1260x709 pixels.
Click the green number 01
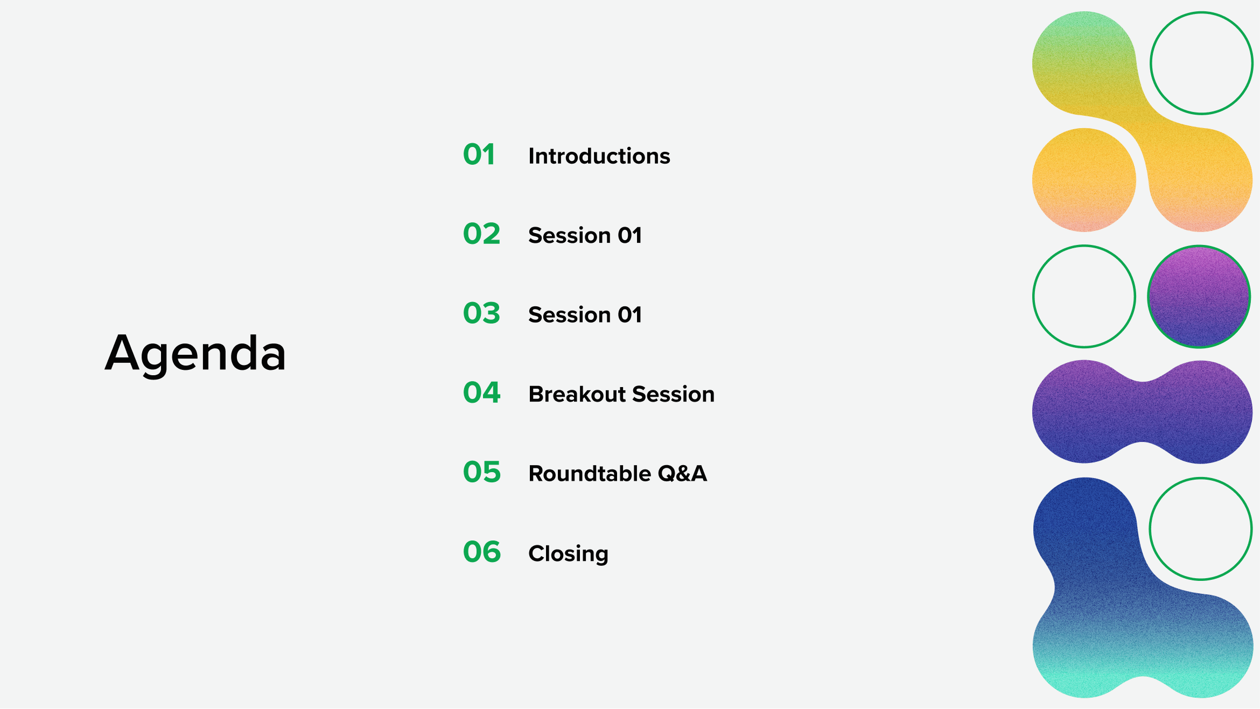479,155
